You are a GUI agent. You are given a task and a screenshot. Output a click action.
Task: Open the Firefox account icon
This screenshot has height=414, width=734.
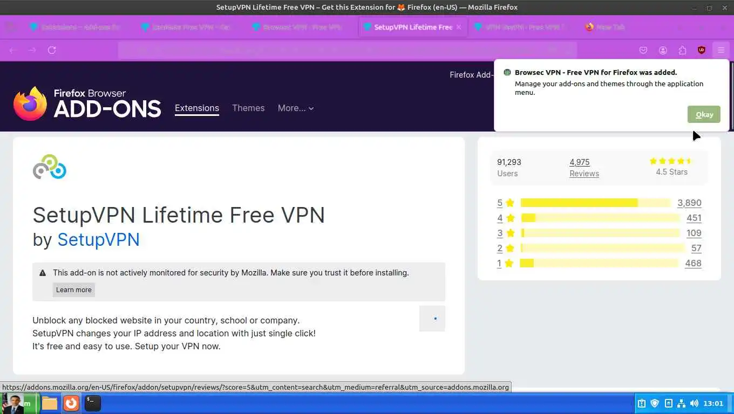coord(663,50)
